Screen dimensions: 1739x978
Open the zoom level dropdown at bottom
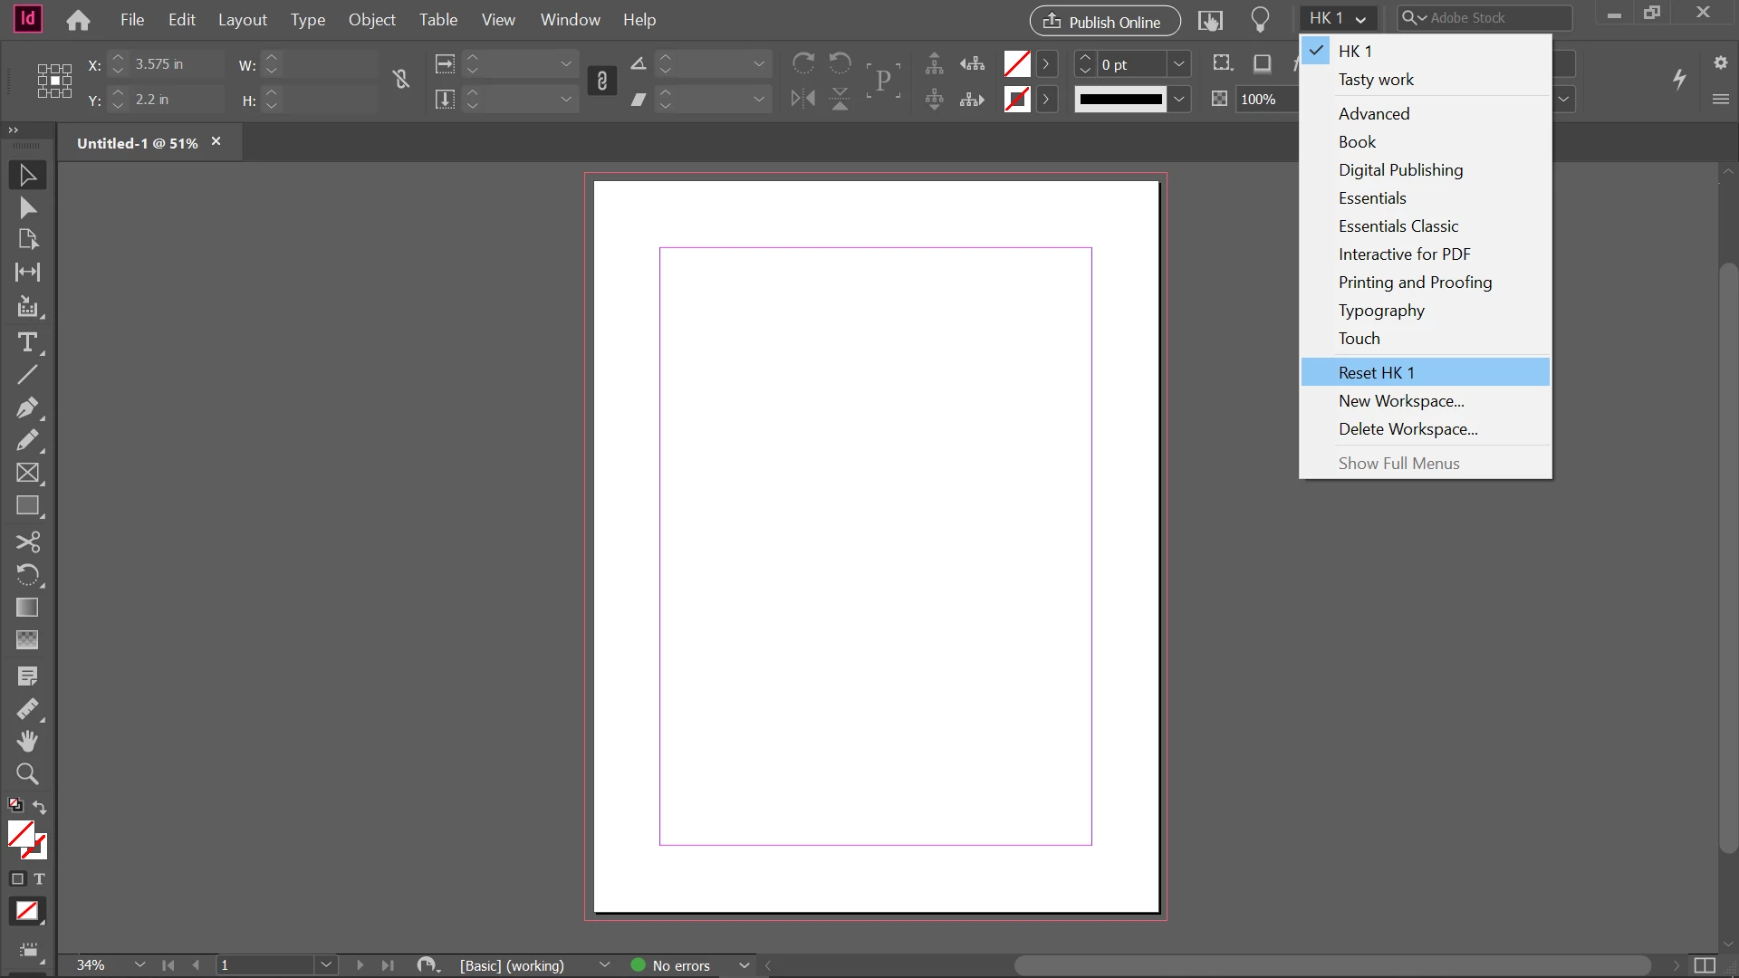tap(139, 965)
